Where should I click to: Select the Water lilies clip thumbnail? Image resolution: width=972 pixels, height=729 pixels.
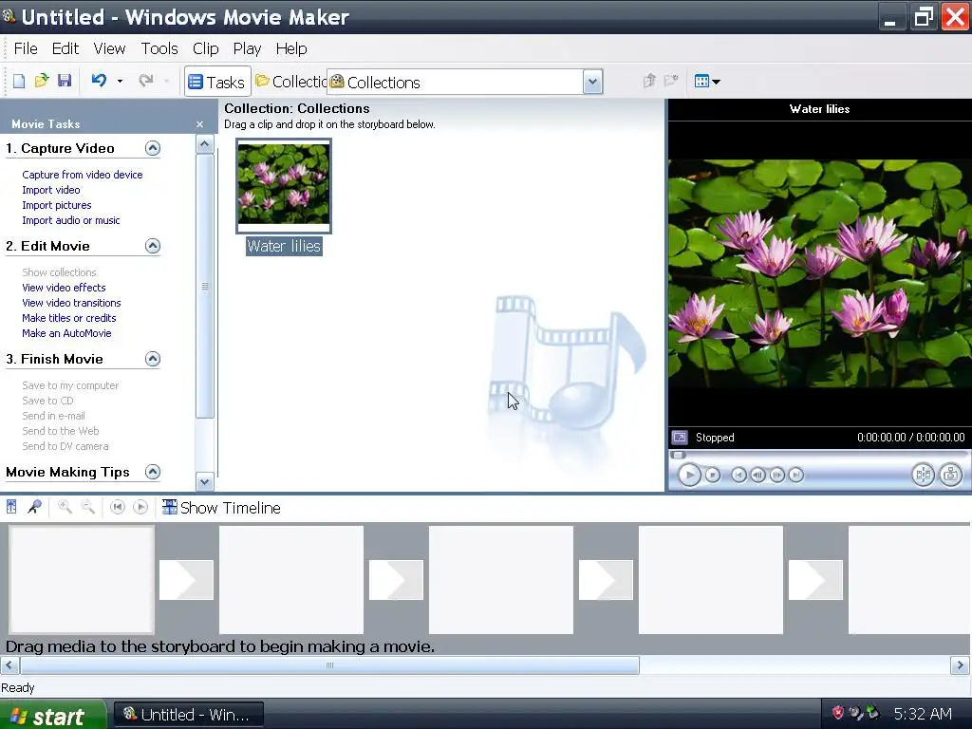pyautogui.click(x=284, y=185)
